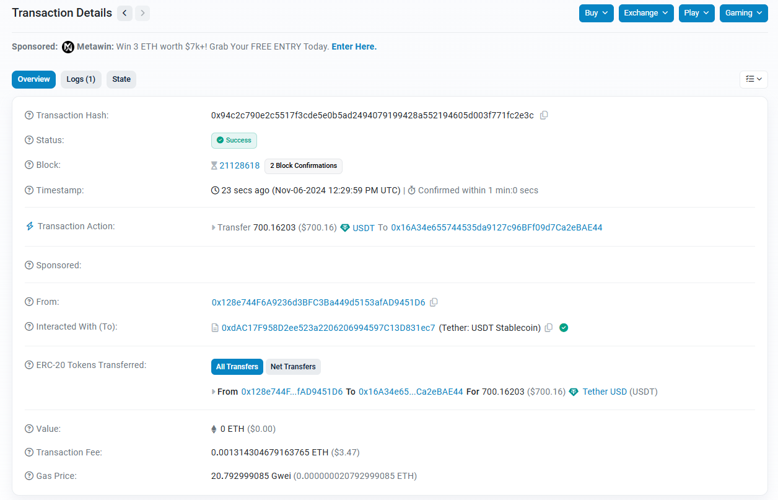Open the Buy dropdown
This screenshot has width=778, height=500.
tap(597, 13)
